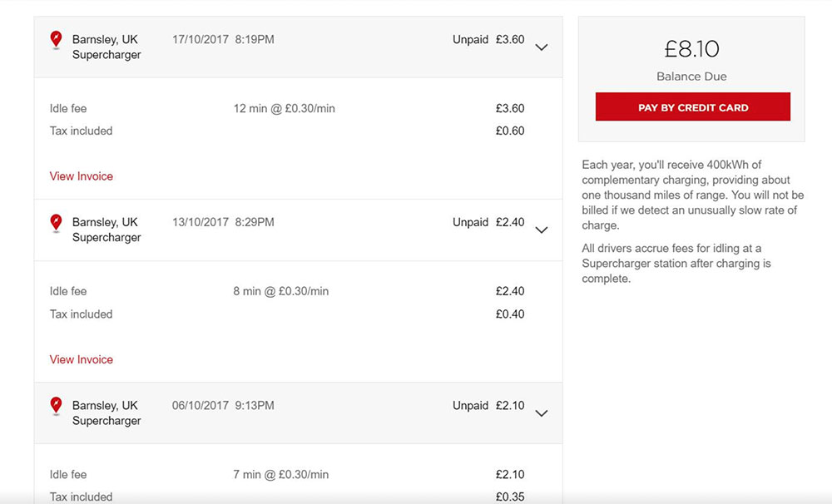Open View Invoice for the £3.60 charge
The width and height of the screenshot is (832, 504).
click(82, 176)
